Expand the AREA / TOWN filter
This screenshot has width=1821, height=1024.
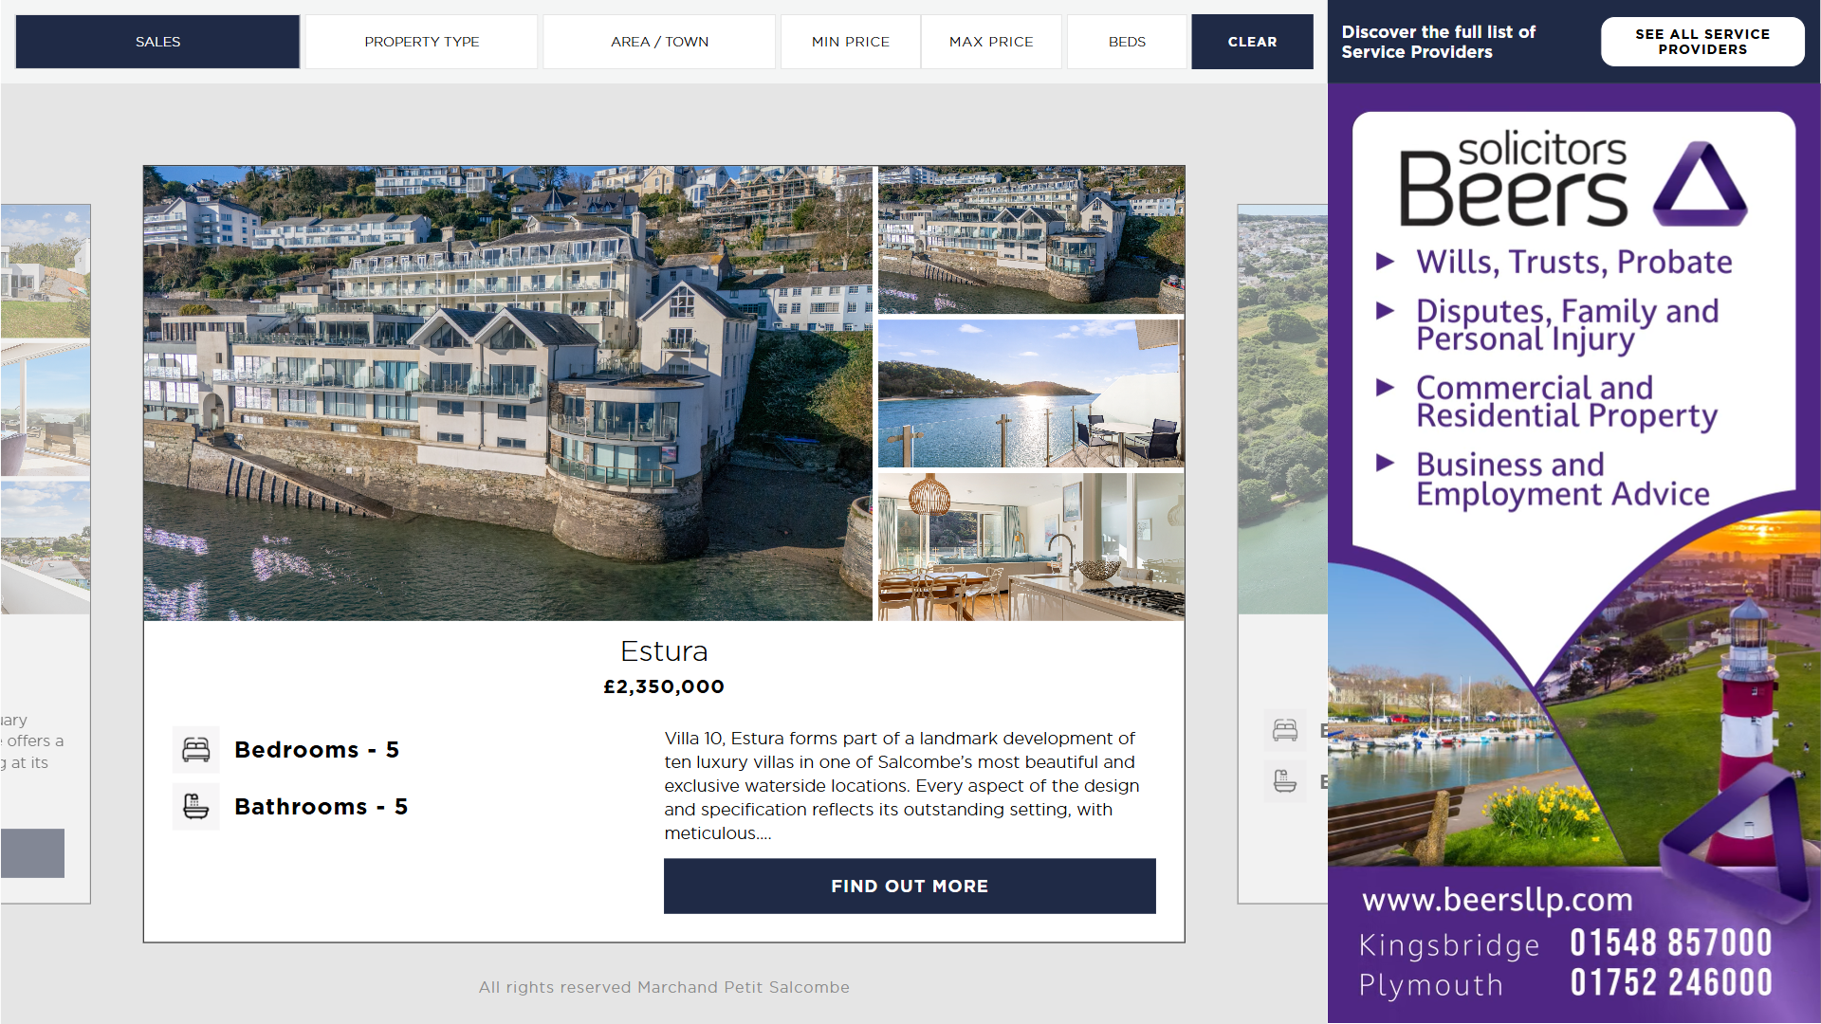click(659, 42)
